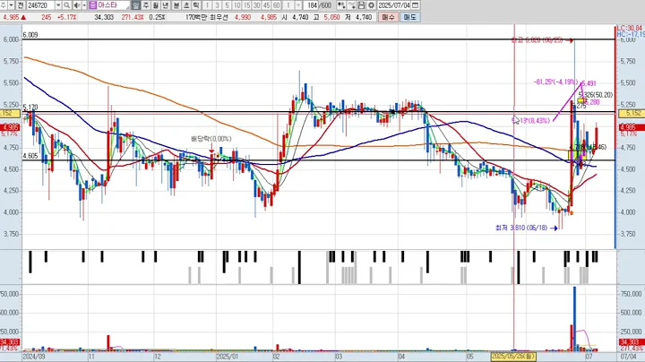Choose the 60 interval preset
This screenshot has width=645, height=362.
point(277,5)
